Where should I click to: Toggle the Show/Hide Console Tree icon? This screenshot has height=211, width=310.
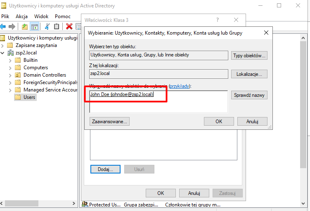coord(35,27)
